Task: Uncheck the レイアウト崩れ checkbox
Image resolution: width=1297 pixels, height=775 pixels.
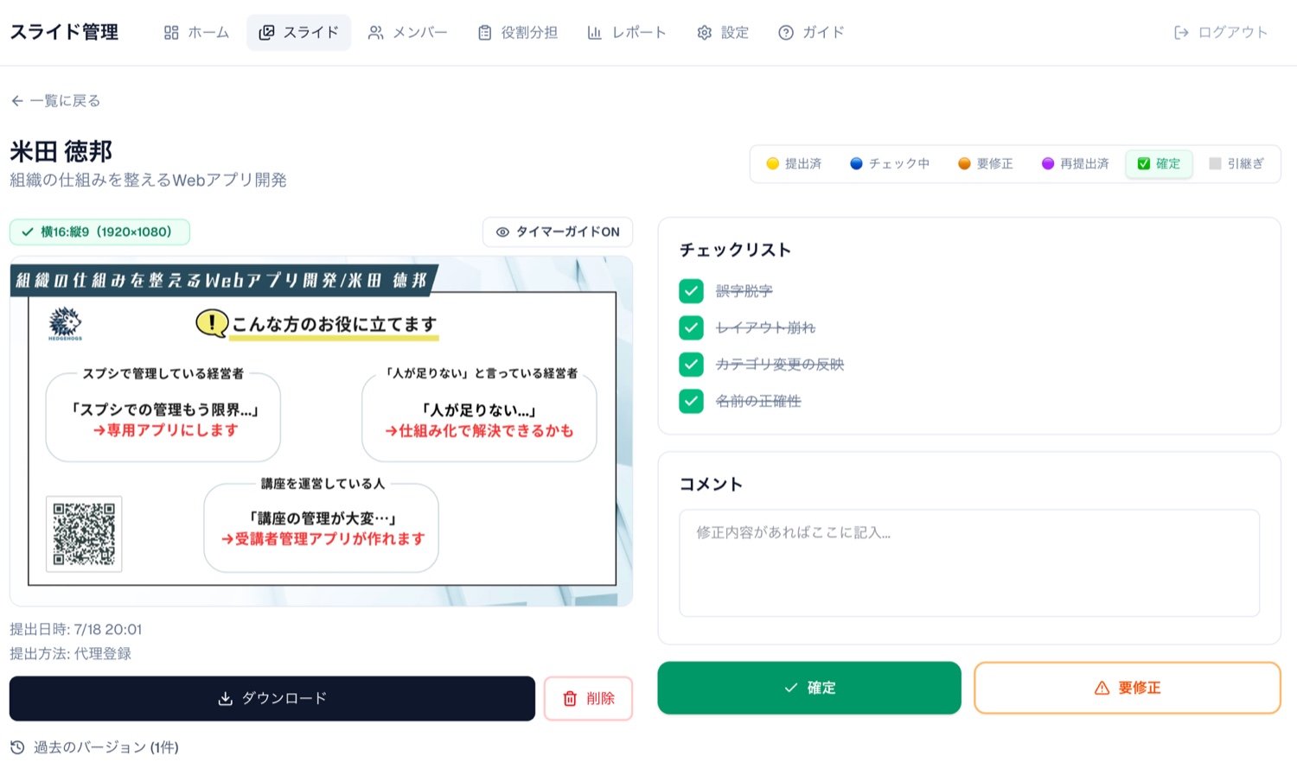Action: [x=691, y=327]
